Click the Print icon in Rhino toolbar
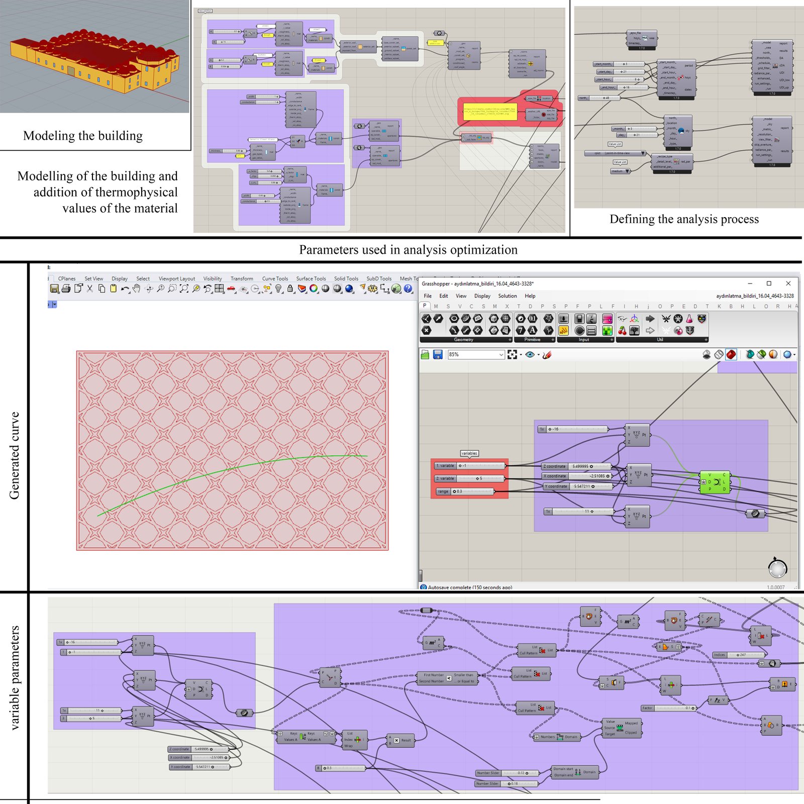 click(x=66, y=288)
